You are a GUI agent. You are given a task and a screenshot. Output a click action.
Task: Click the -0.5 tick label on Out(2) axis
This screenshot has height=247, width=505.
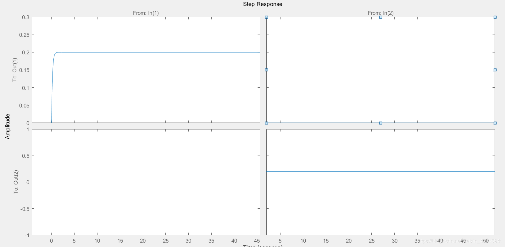point(25,209)
